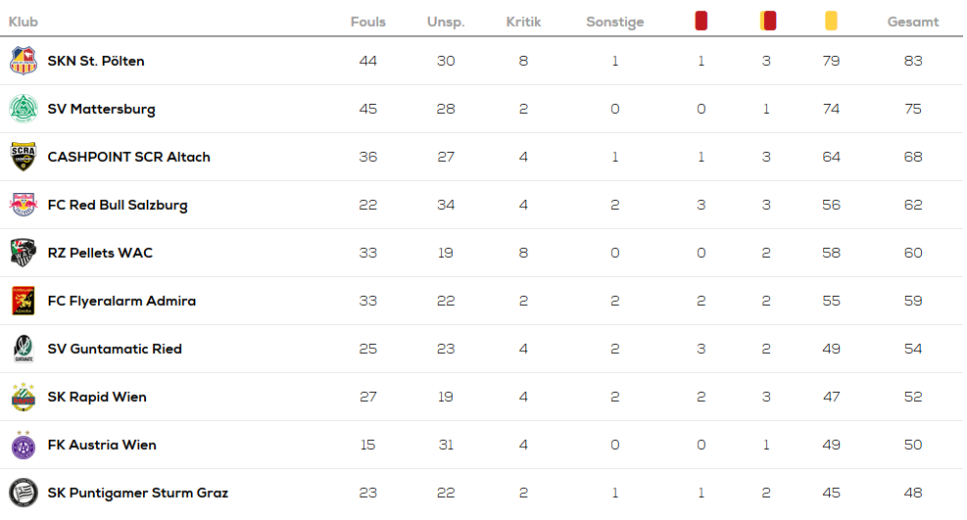This screenshot has width=967, height=520.
Task: Sort by red card column icon
Action: [701, 21]
